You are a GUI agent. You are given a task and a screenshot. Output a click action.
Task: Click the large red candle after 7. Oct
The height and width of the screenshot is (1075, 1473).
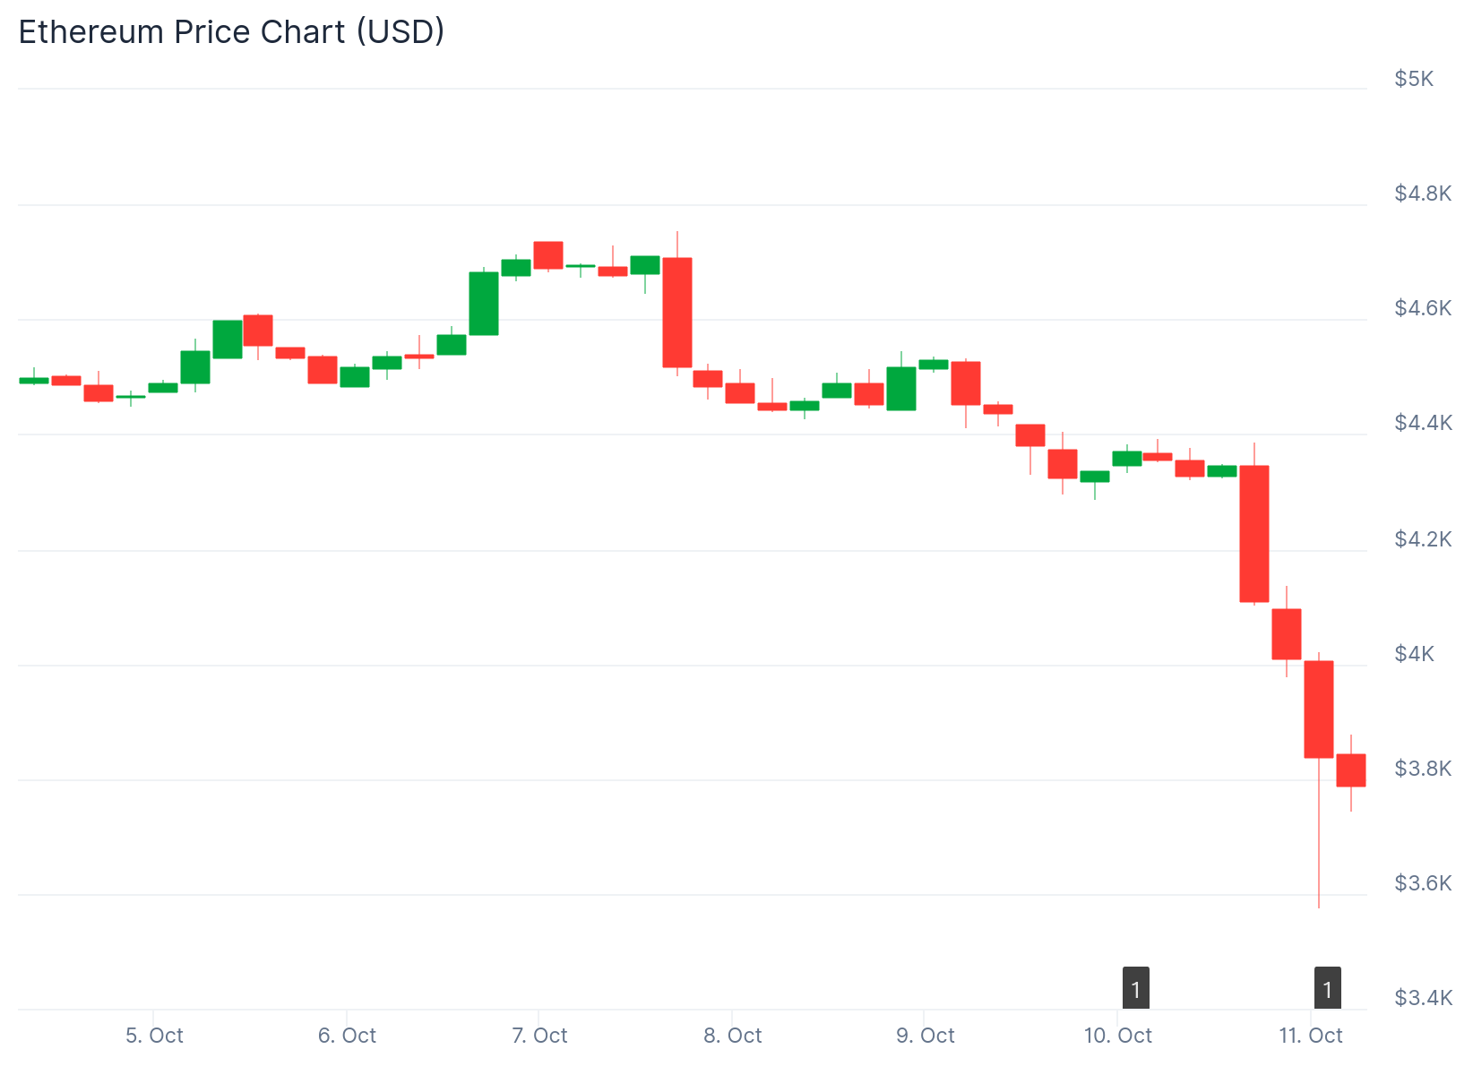pyautogui.click(x=677, y=312)
